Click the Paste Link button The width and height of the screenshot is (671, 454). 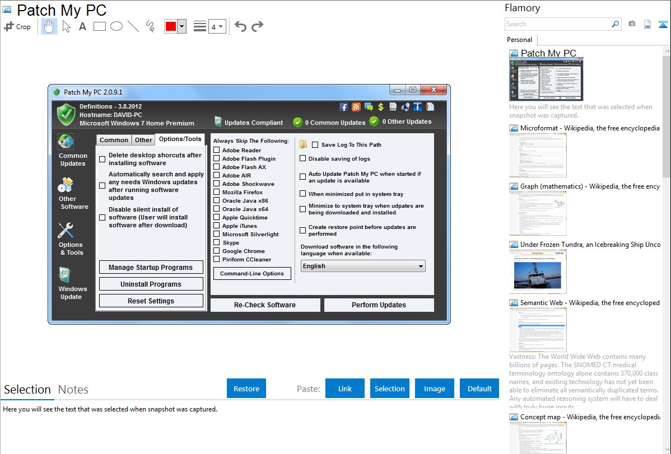point(345,389)
